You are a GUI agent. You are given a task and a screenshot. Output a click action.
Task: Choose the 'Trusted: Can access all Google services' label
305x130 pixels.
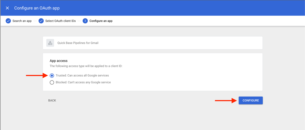click(x=82, y=75)
